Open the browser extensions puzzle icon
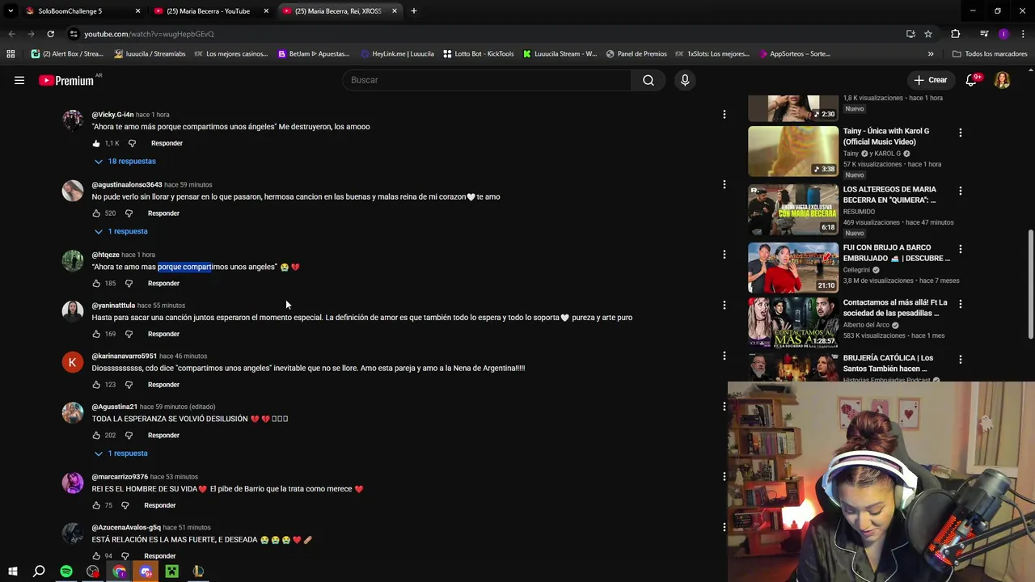Viewport: 1035px width, 582px height. click(x=956, y=34)
